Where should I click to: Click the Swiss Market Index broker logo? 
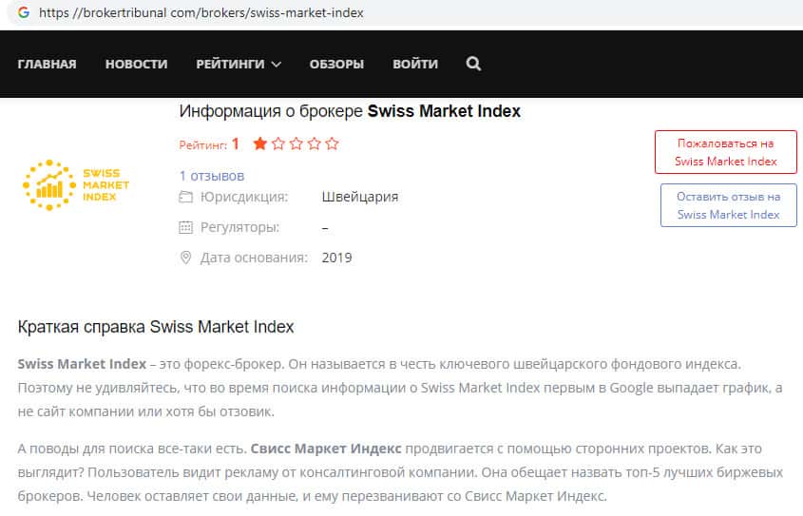76,184
